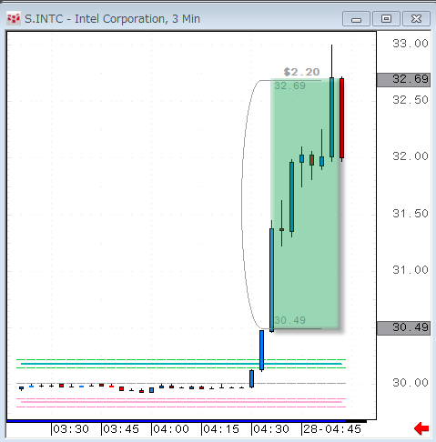Select the $2.20 measurement label
This screenshot has height=442, width=436.
(301, 72)
